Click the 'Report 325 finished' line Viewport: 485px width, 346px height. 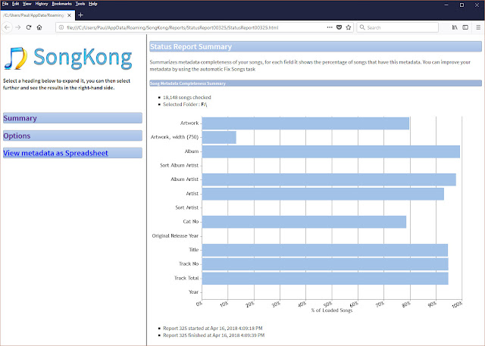[214, 335]
